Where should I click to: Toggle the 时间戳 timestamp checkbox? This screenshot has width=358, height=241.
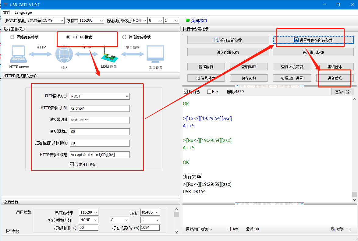point(186,92)
